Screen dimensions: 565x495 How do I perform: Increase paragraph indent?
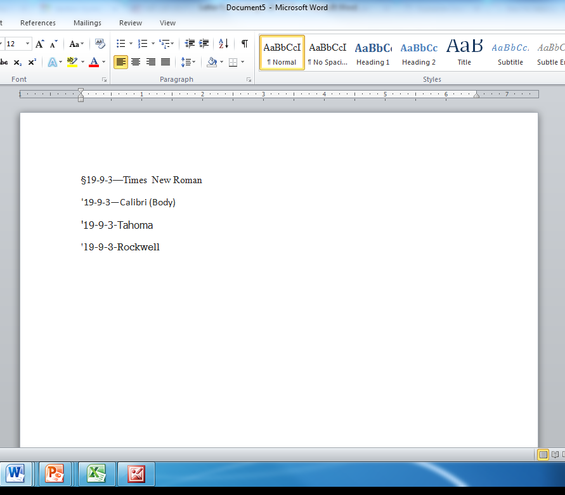tap(204, 44)
